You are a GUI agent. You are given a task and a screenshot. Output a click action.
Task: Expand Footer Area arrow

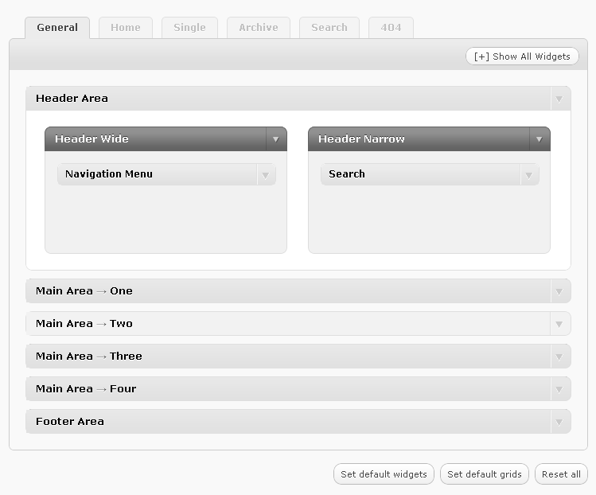pyautogui.click(x=559, y=422)
